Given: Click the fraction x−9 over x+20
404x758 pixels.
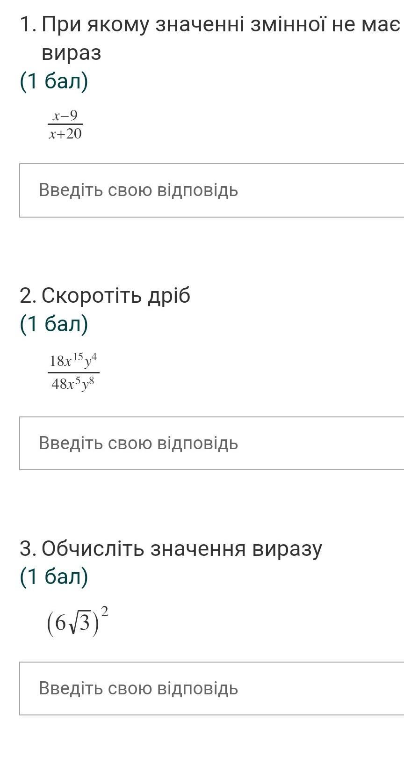Looking at the screenshot, I should click(65, 125).
